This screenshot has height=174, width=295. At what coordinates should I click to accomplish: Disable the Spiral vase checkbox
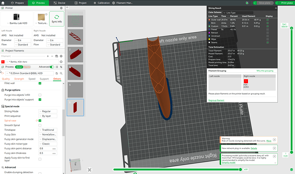40,121
